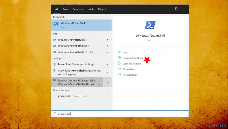Viewport: 228px width, 129px height.
Task: Click the Run as administrator shield icon
Action: tap(119, 58)
